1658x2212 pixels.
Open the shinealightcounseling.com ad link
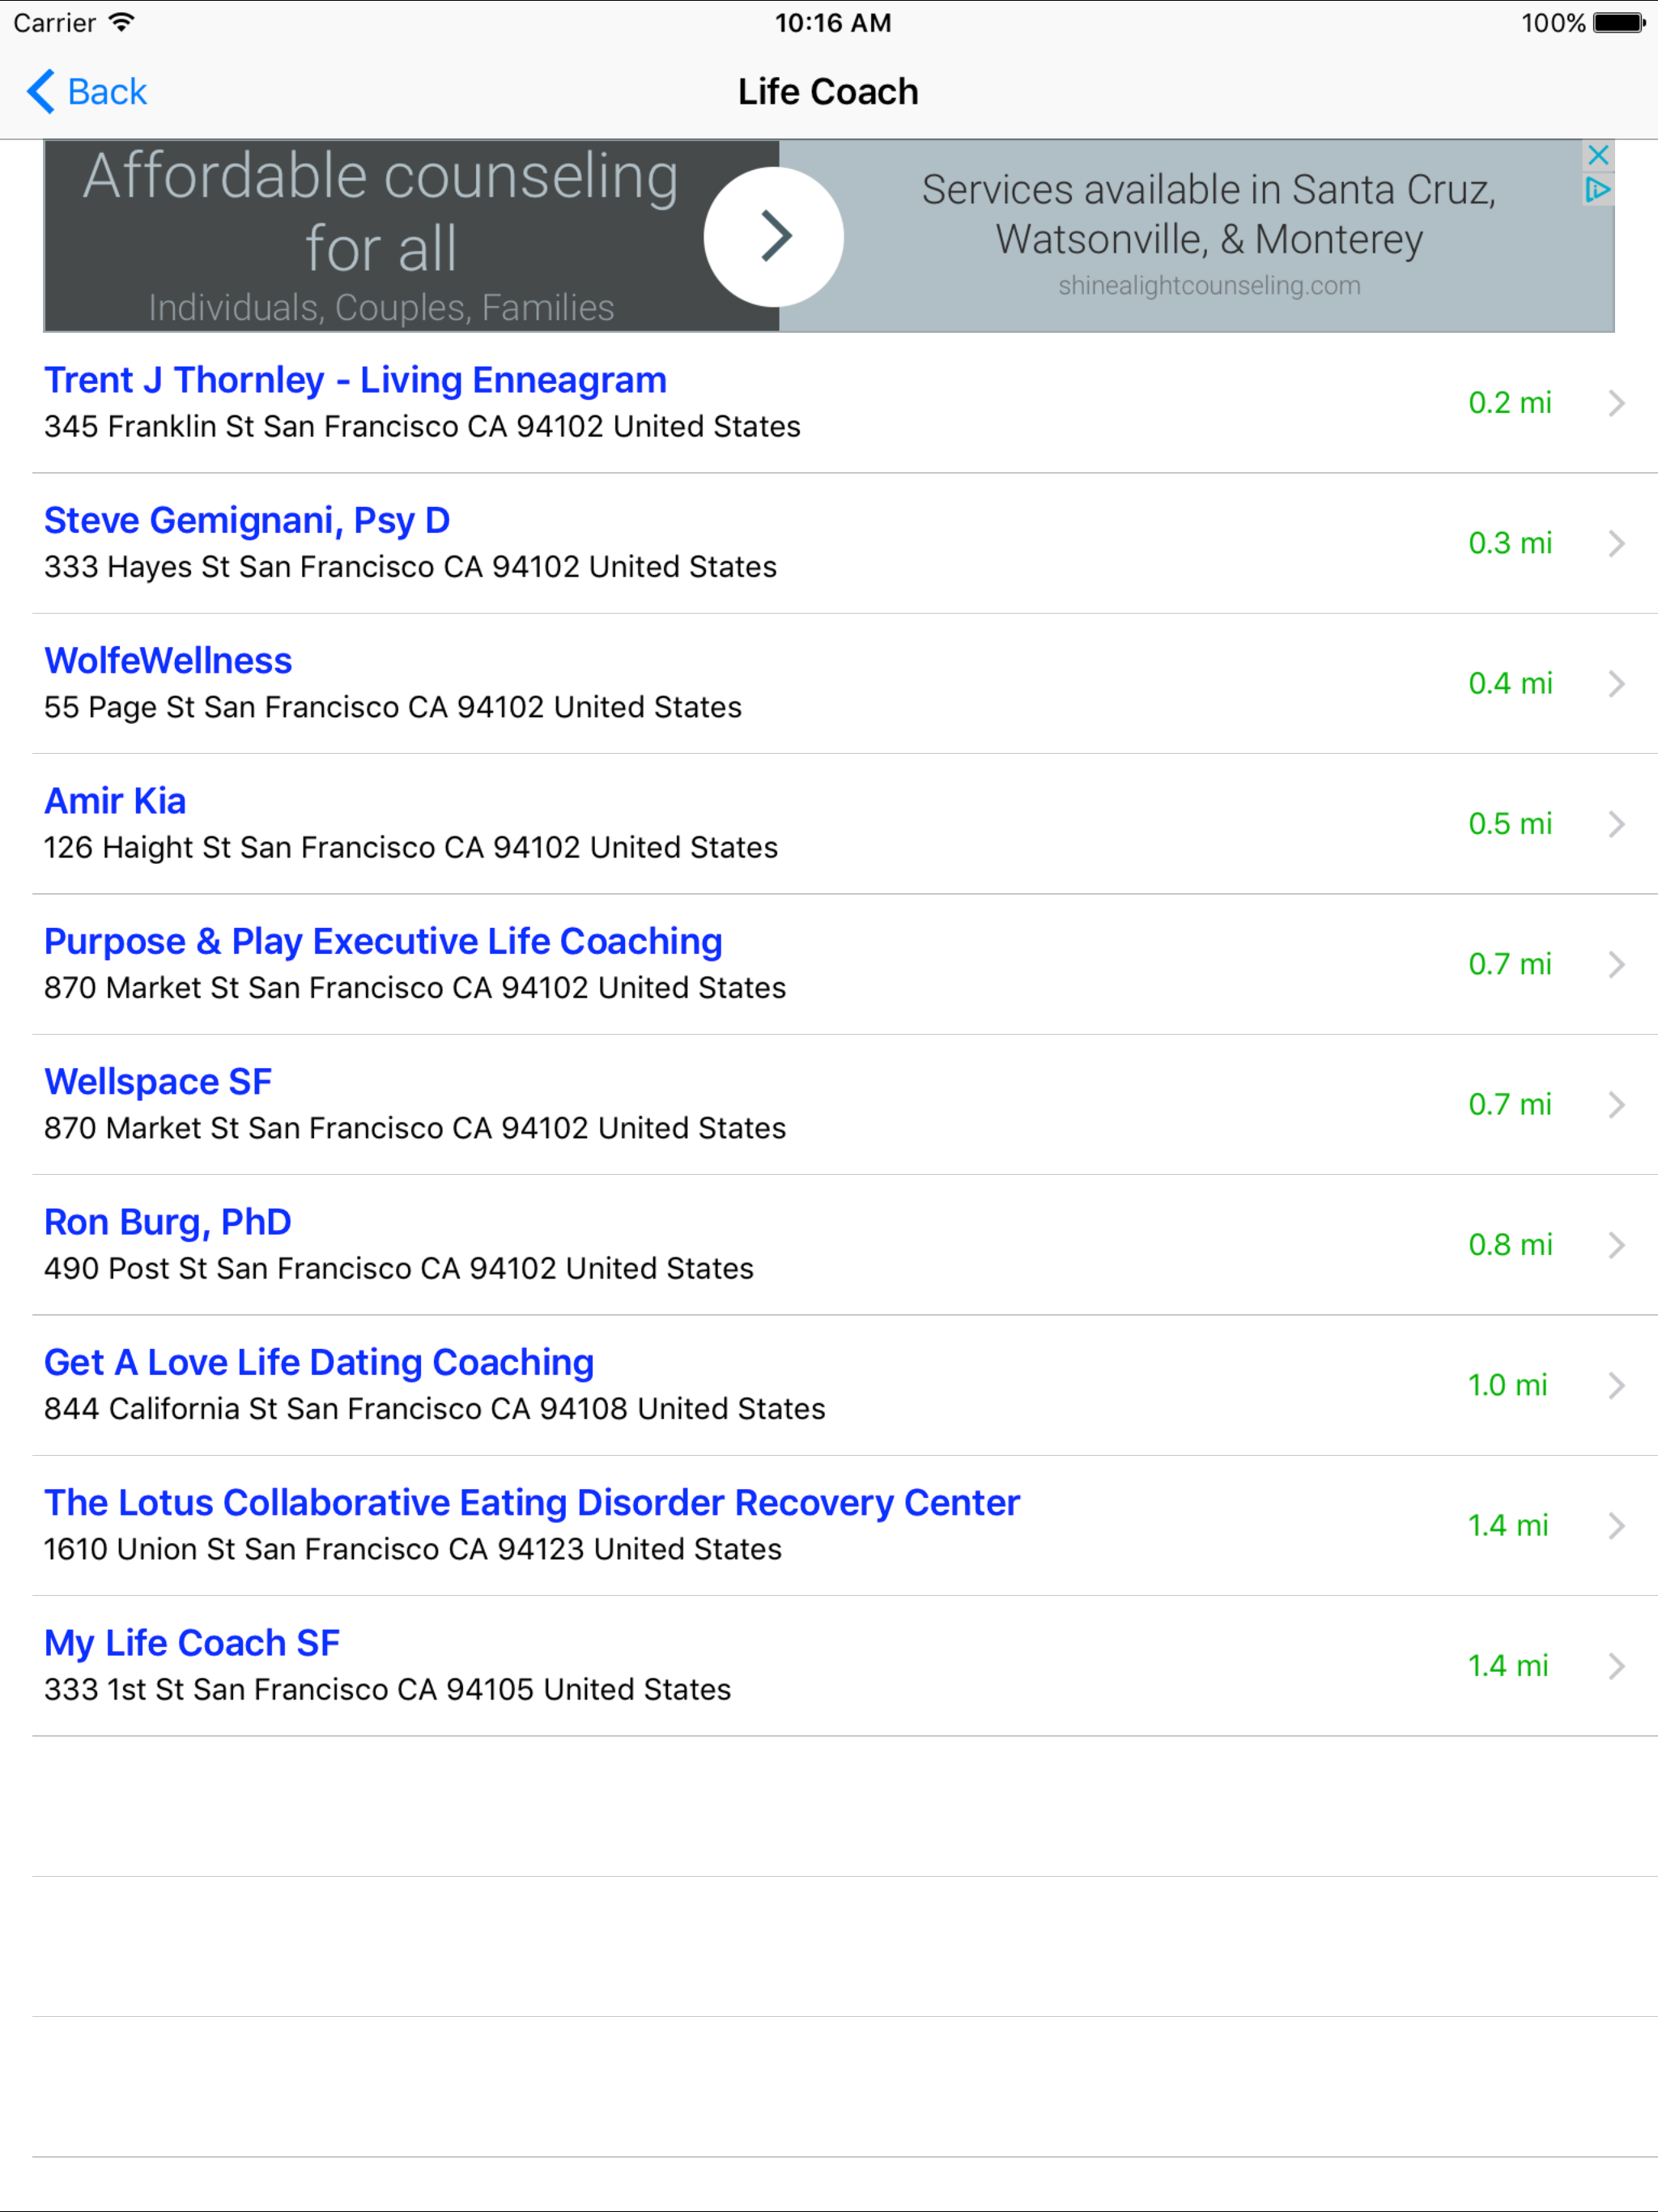(1209, 286)
